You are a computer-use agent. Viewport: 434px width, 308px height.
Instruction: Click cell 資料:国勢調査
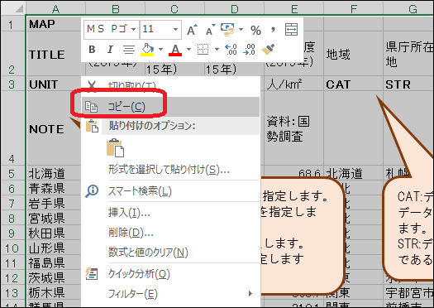tap(294, 128)
